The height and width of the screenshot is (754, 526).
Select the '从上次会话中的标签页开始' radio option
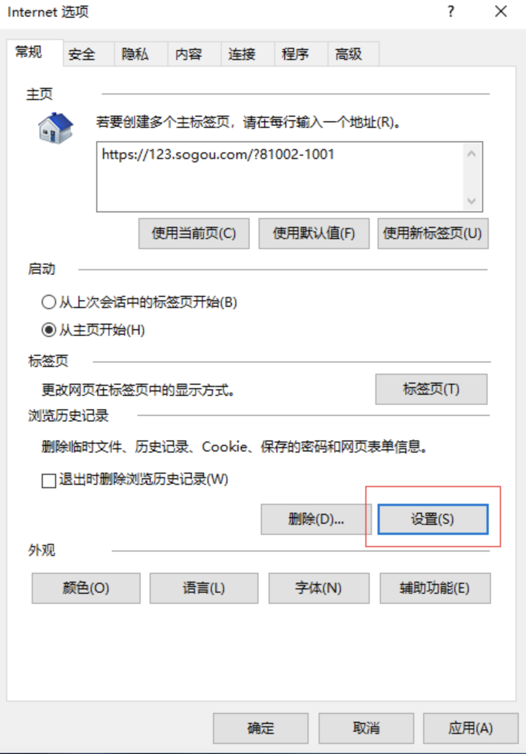pos(49,302)
